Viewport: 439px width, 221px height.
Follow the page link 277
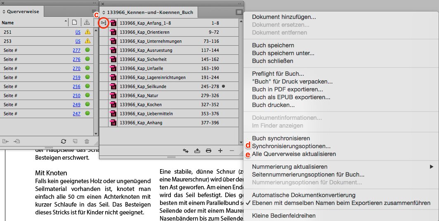coord(76,50)
